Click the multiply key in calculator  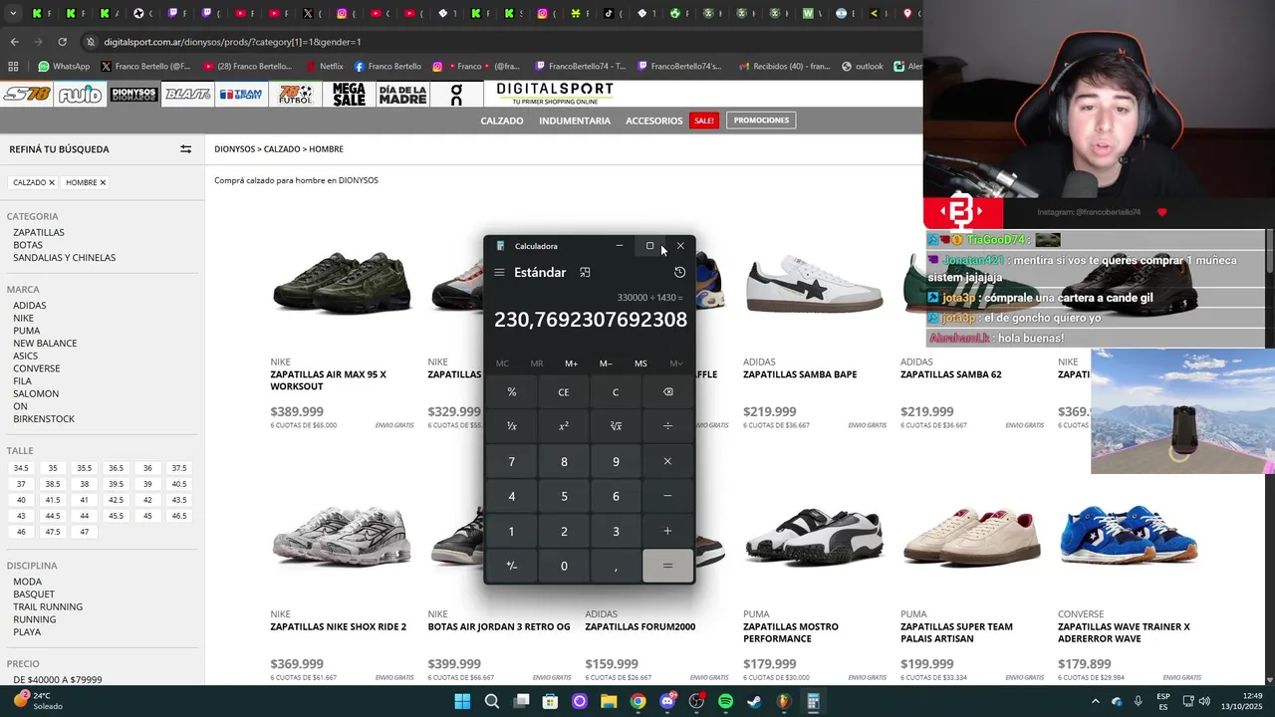pyautogui.click(x=667, y=461)
